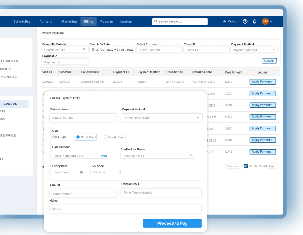Image resolution: width=303 pixels, height=235 pixels.
Task: Select the Debit Card radio option
Action: point(85,137)
